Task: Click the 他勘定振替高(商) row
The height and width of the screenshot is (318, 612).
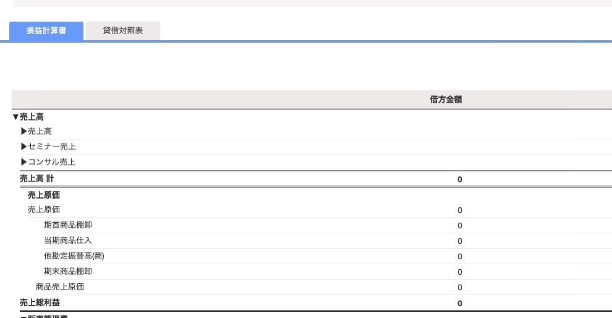Action: (328, 256)
